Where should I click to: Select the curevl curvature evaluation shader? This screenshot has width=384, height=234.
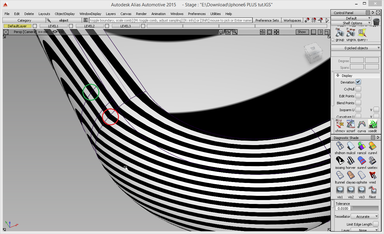pos(373,146)
